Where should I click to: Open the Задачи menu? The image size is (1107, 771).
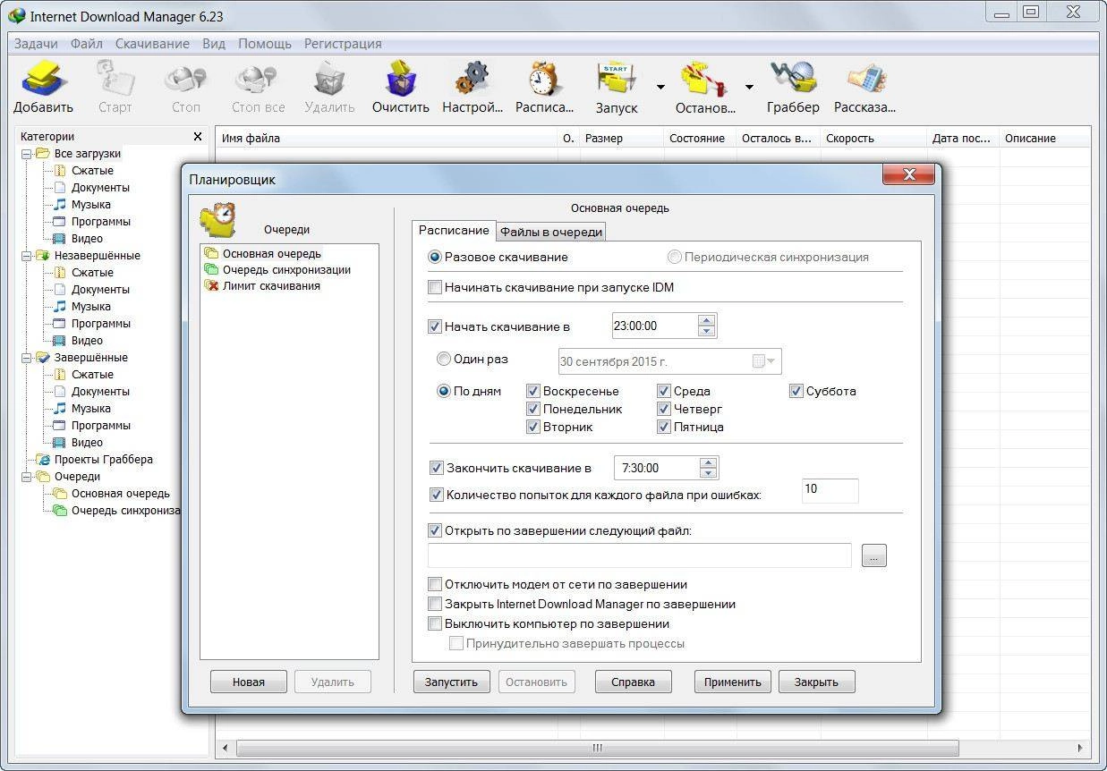point(36,44)
